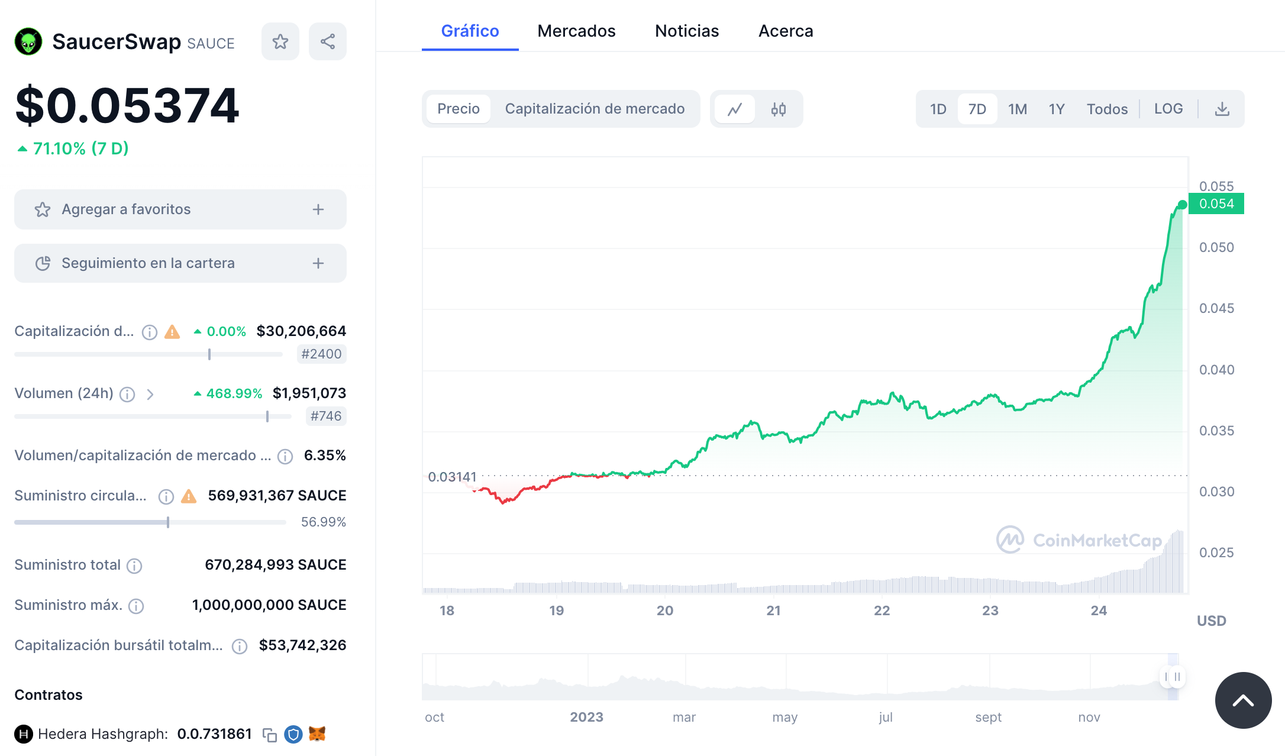Click the $0.05374 price text

[x=127, y=106]
